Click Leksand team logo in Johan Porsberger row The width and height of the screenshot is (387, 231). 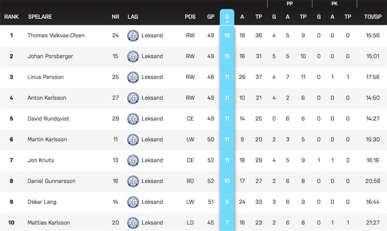133,57
